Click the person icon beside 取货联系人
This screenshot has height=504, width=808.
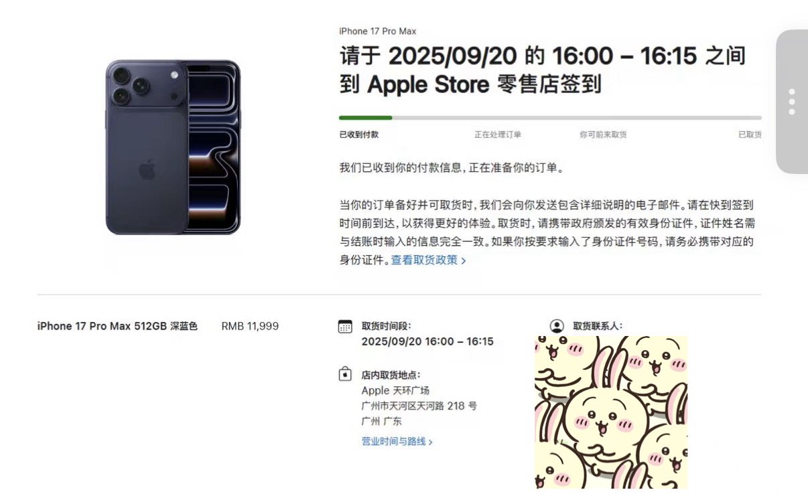coord(557,326)
